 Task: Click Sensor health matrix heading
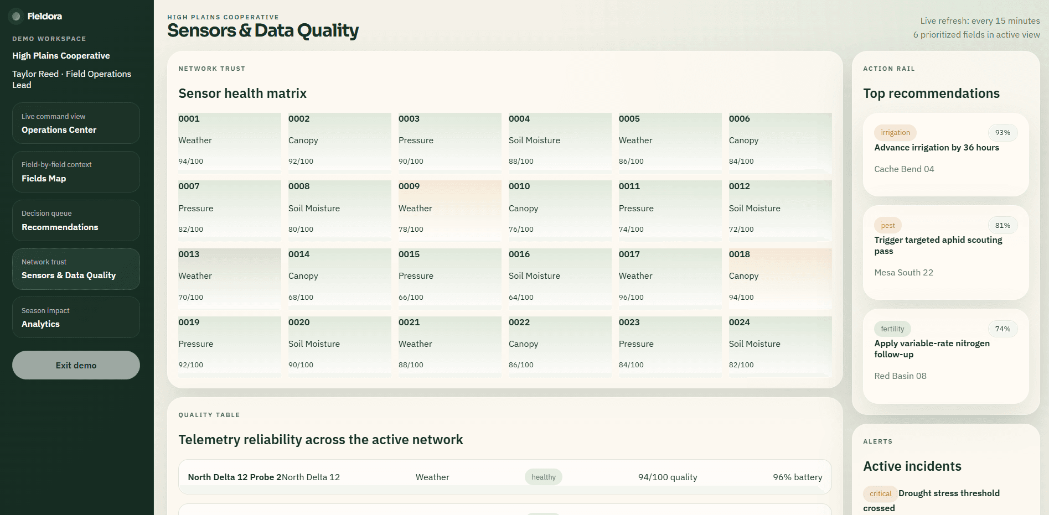[242, 93]
